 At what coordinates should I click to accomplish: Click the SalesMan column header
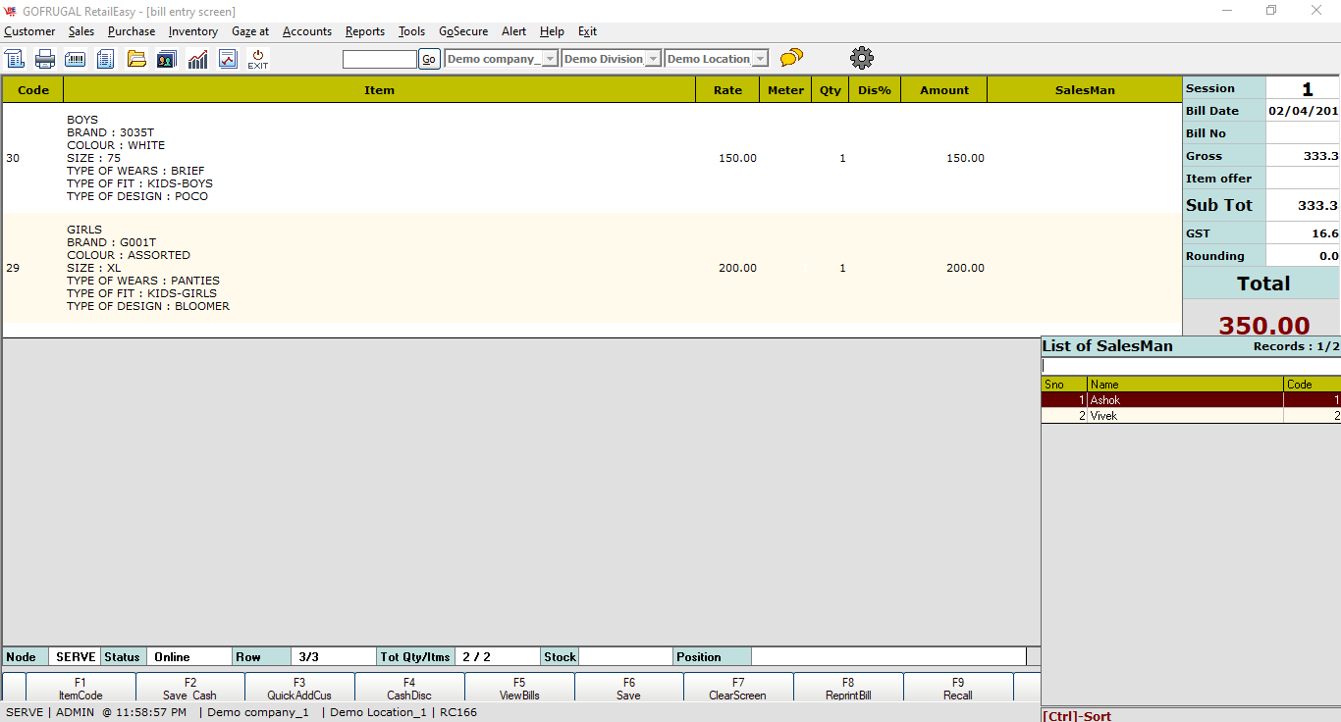1085,90
